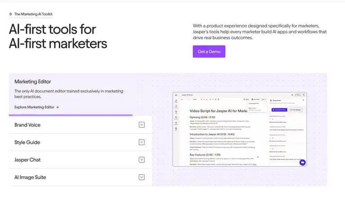Expand the Style Guide chevron
Viewport: 345px width, 216px height.
coord(142,142)
